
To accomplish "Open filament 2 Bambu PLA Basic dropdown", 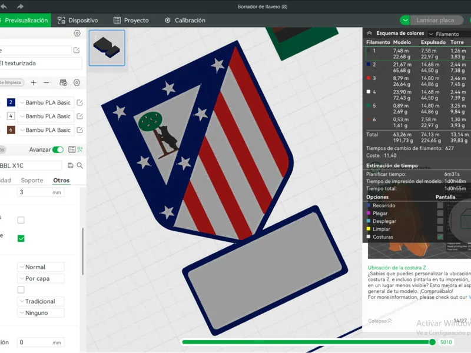I will point(46,102).
